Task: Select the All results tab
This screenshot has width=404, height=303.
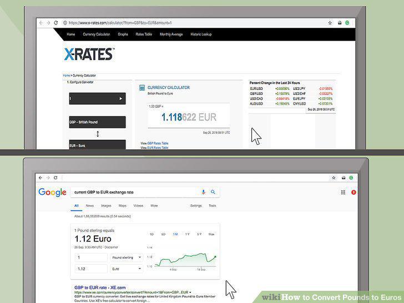Action: pos(76,205)
